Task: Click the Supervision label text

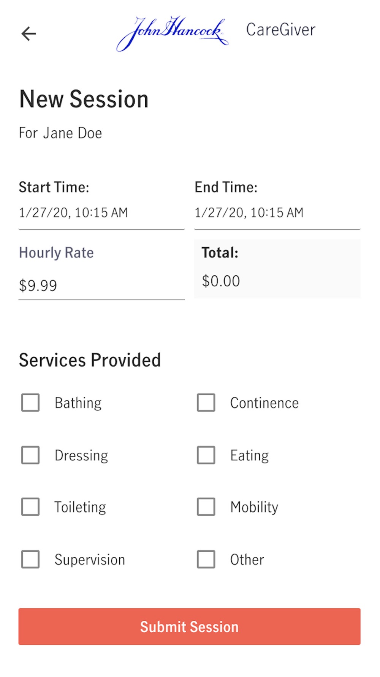Action: 90,560
